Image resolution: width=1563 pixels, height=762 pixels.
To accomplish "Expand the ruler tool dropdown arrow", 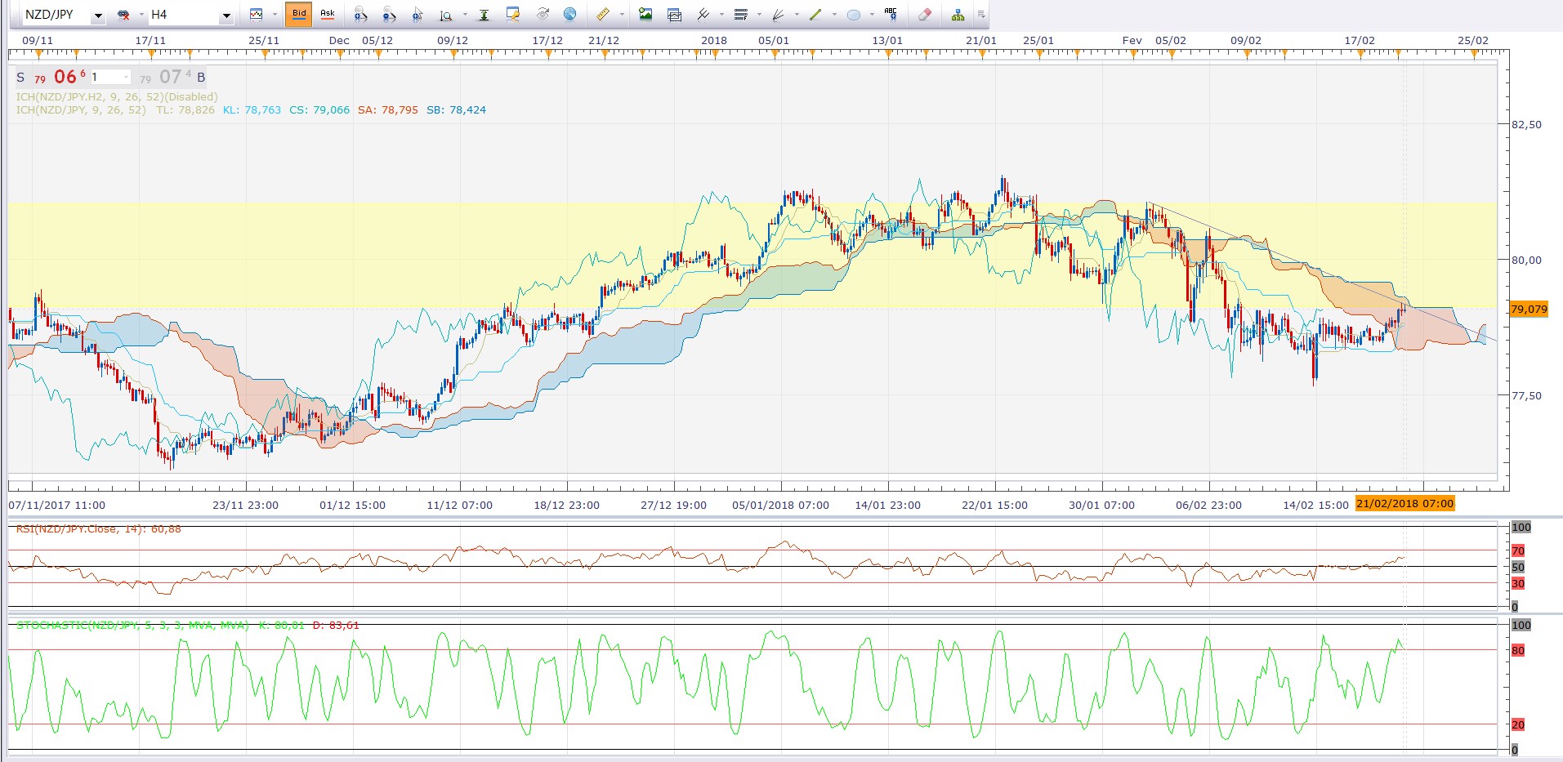I will click(622, 15).
